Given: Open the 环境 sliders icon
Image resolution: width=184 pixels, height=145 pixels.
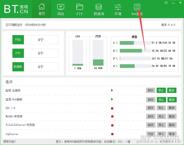Looking at the screenshot, I should tap(118, 7).
